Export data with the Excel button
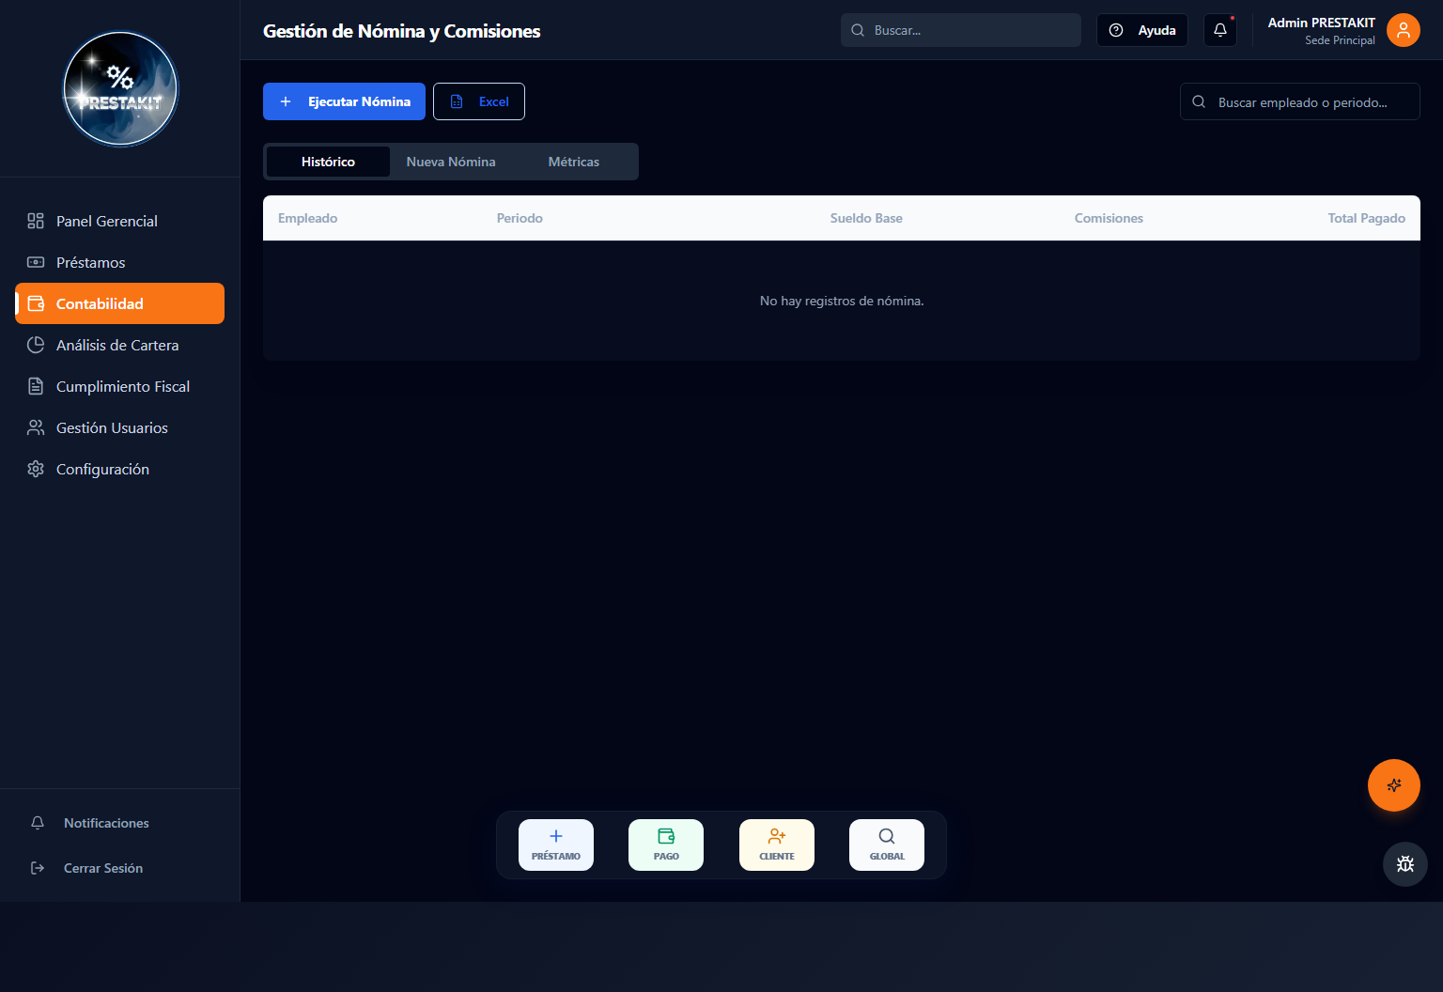This screenshot has width=1443, height=992. 479,101
